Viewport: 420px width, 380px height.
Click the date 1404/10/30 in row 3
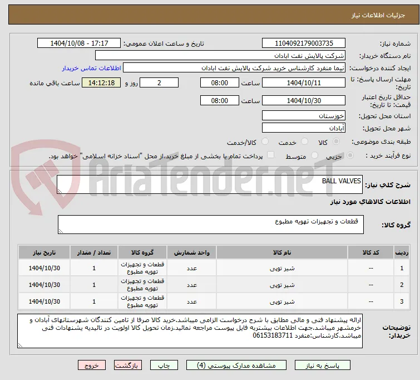pyautogui.click(x=45, y=301)
